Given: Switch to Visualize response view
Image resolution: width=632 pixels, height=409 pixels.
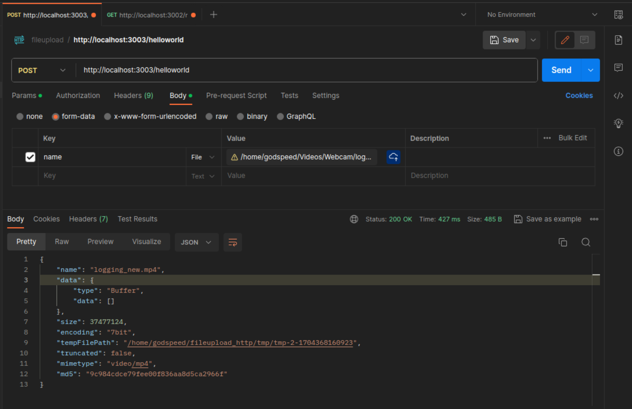Looking at the screenshot, I should pos(147,242).
